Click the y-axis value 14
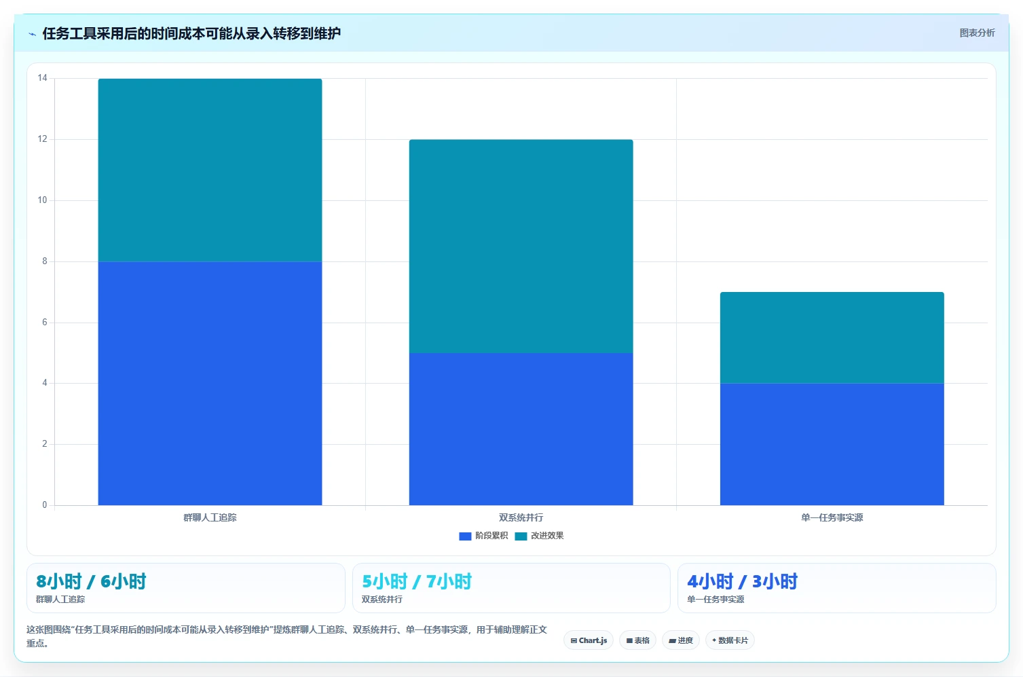The width and height of the screenshot is (1023, 677). pos(42,78)
